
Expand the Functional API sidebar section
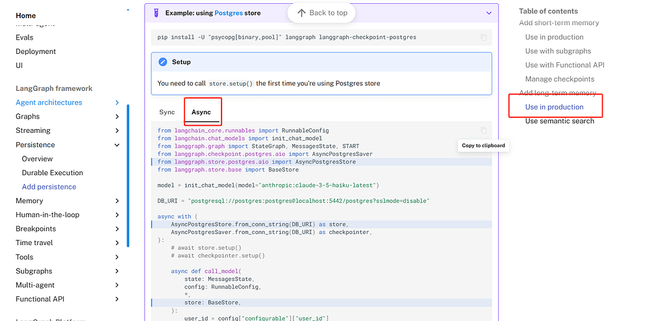(x=117, y=299)
